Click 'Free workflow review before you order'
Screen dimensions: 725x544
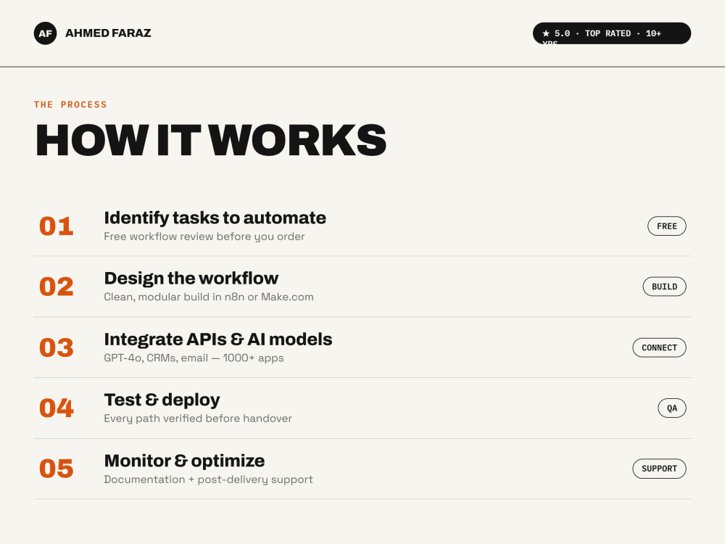(204, 236)
